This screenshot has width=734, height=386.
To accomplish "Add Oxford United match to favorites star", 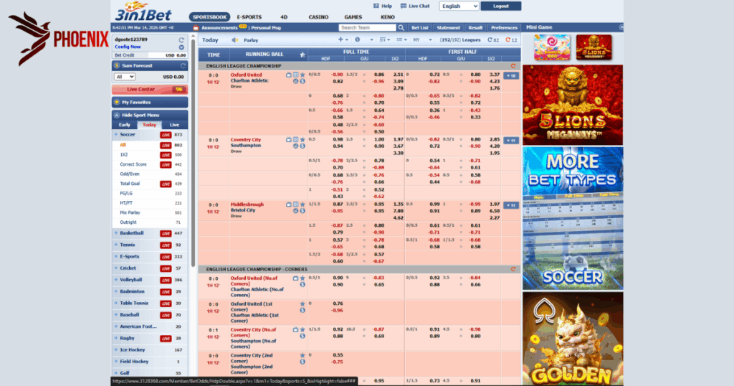I will pyautogui.click(x=302, y=74).
